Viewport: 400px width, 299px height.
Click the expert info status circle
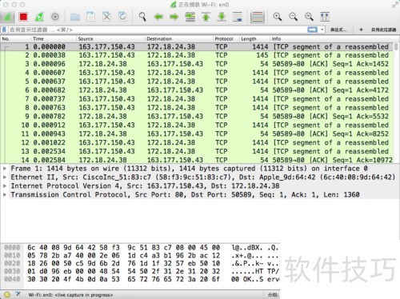click(x=7, y=294)
